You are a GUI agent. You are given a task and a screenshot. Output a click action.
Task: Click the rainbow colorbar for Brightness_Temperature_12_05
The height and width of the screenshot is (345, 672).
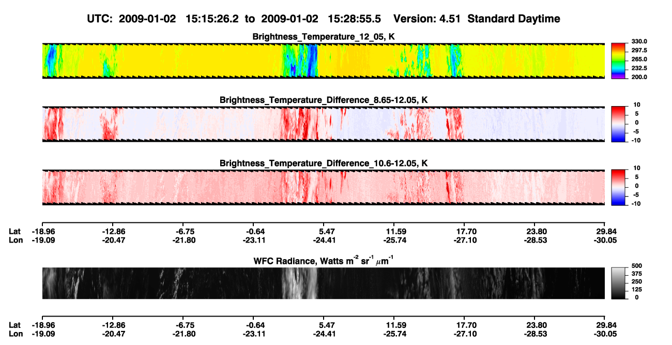619,61
